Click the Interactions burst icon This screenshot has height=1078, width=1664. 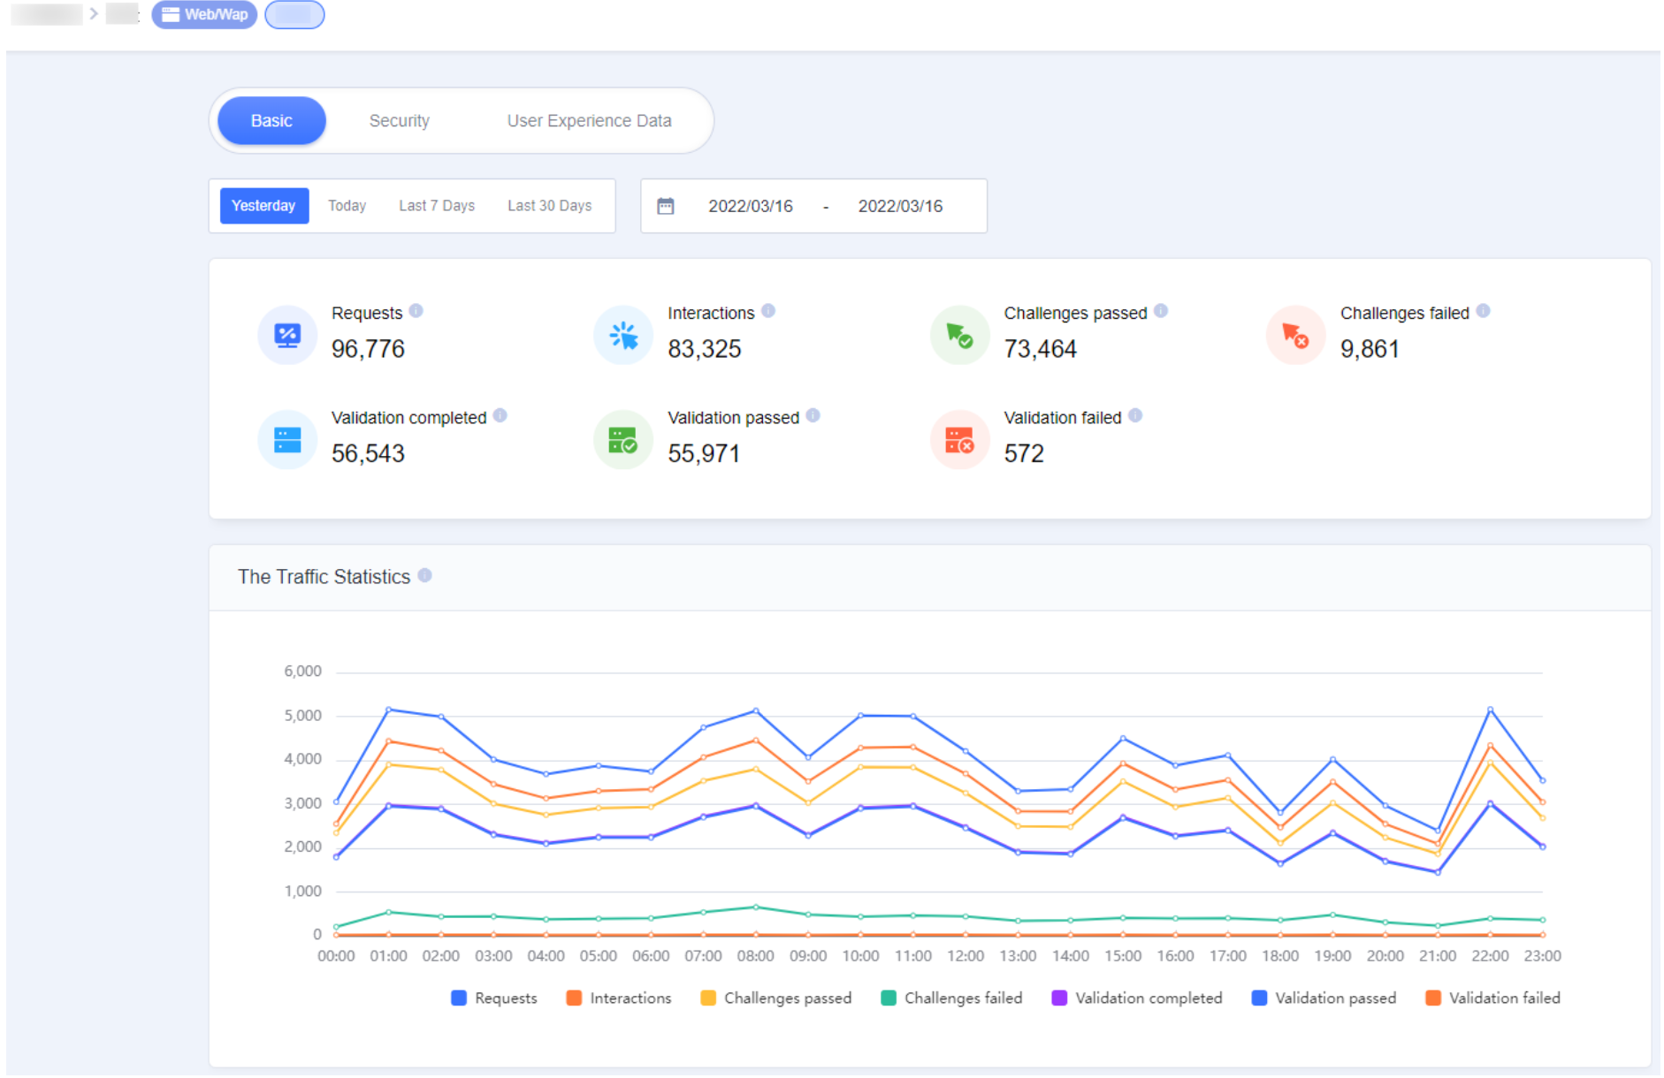coord(622,335)
